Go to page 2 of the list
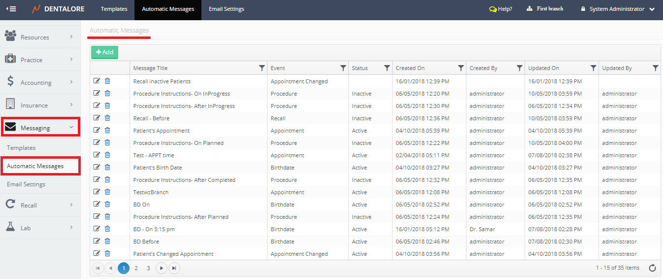The width and height of the screenshot is (663, 279). pos(136,268)
